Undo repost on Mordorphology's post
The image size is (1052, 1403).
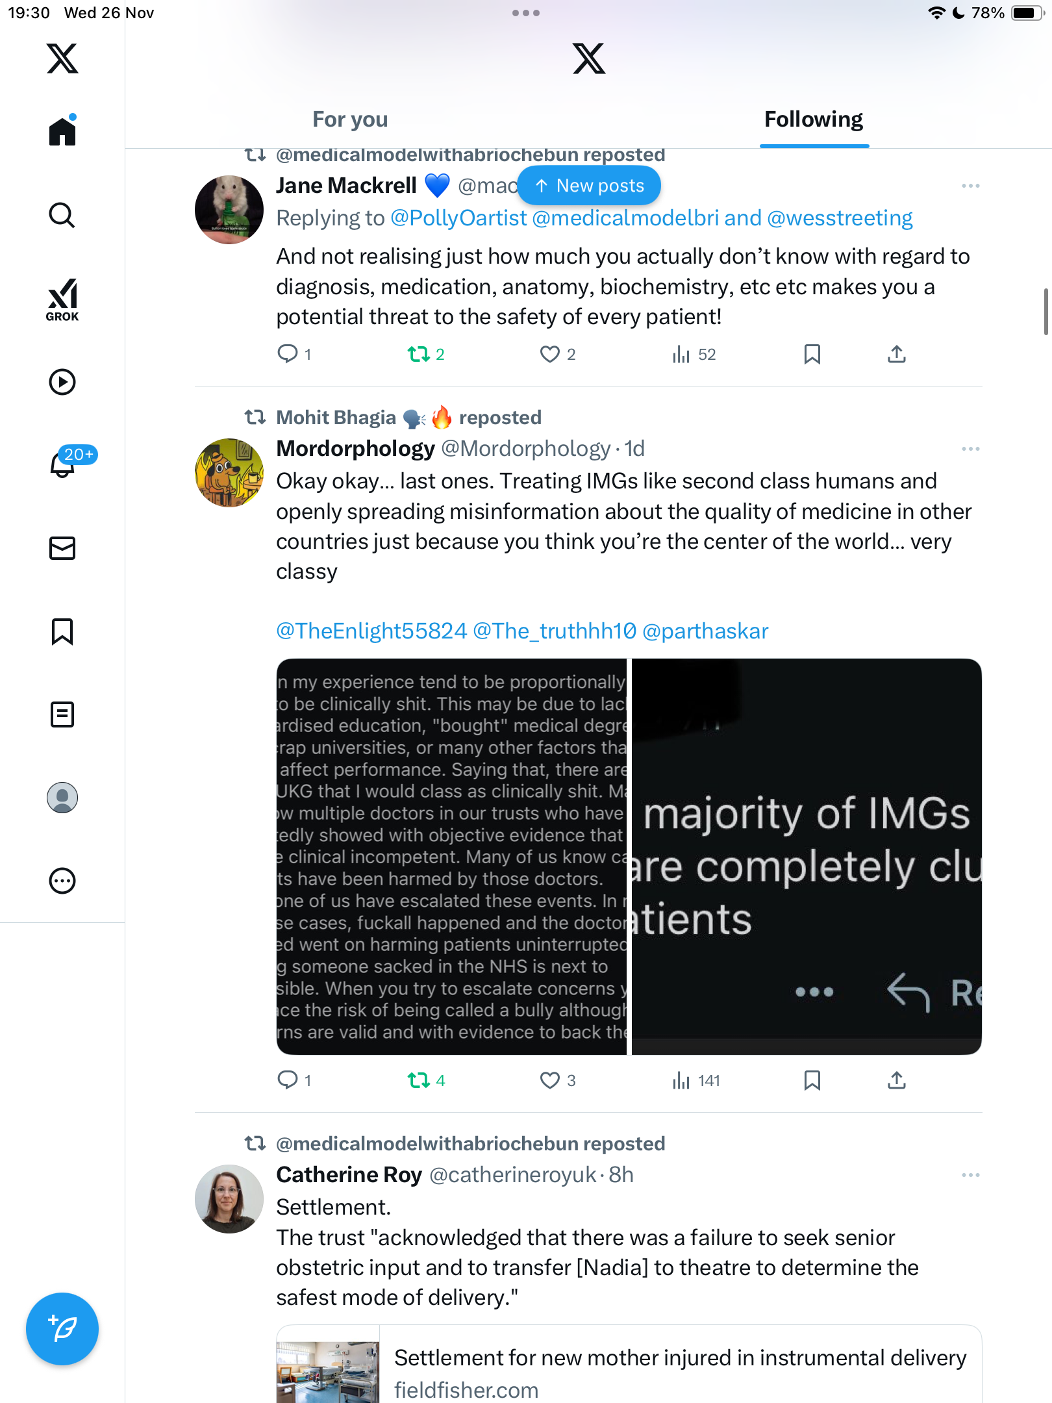coord(419,1080)
